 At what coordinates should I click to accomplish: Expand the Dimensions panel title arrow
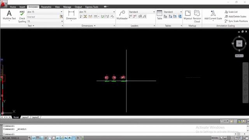click(x=95, y=26)
